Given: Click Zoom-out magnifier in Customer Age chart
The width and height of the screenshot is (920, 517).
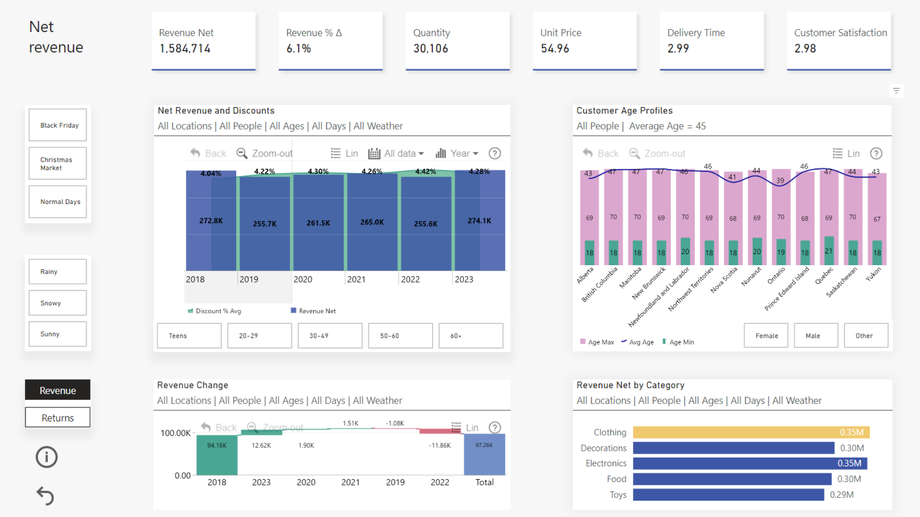Looking at the screenshot, I should click(634, 153).
